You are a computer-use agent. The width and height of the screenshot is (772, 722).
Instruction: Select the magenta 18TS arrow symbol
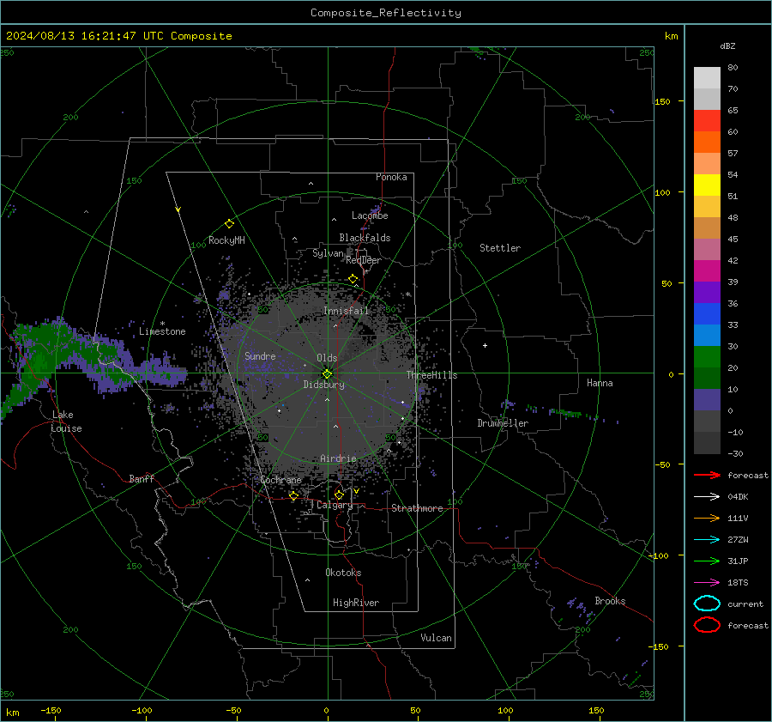pyautogui.click(x=707, y=583)
